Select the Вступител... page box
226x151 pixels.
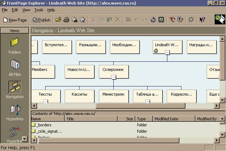(57, 47)
